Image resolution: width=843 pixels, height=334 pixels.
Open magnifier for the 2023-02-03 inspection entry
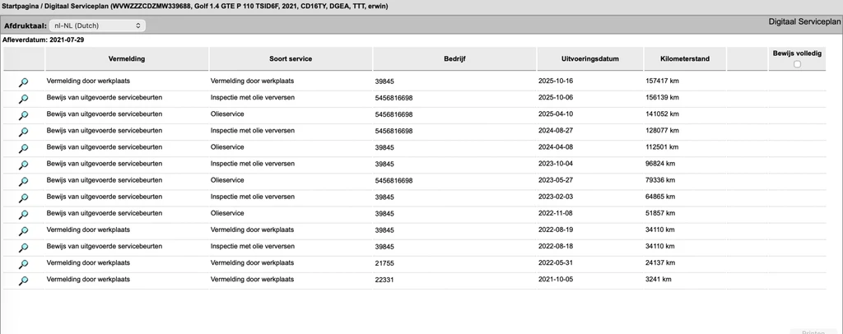[x=24, y=198]
